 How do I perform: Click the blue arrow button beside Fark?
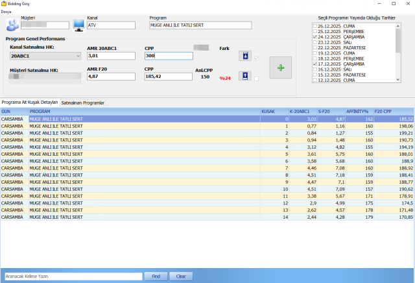tap(246, 56)
